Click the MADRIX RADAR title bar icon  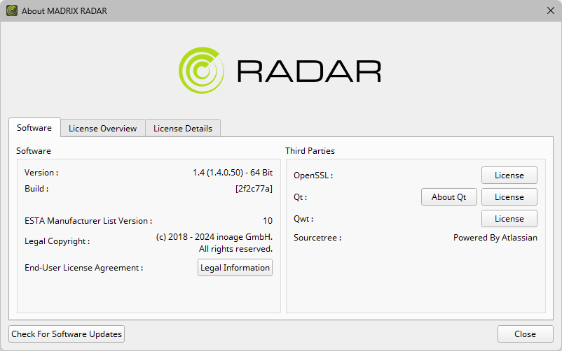point(12,10)
